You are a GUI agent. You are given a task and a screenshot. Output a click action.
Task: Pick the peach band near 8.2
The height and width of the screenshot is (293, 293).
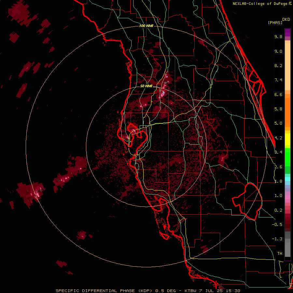287,67
